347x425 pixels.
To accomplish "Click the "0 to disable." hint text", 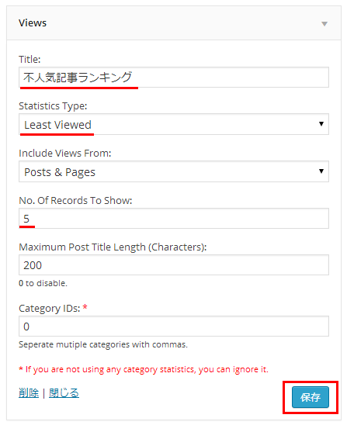I will (43, 283).
